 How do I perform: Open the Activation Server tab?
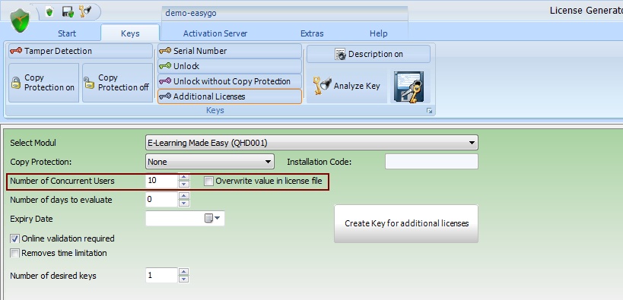click(215, 33)
